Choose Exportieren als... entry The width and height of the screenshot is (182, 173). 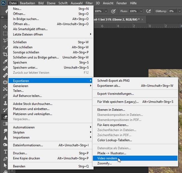135,86
